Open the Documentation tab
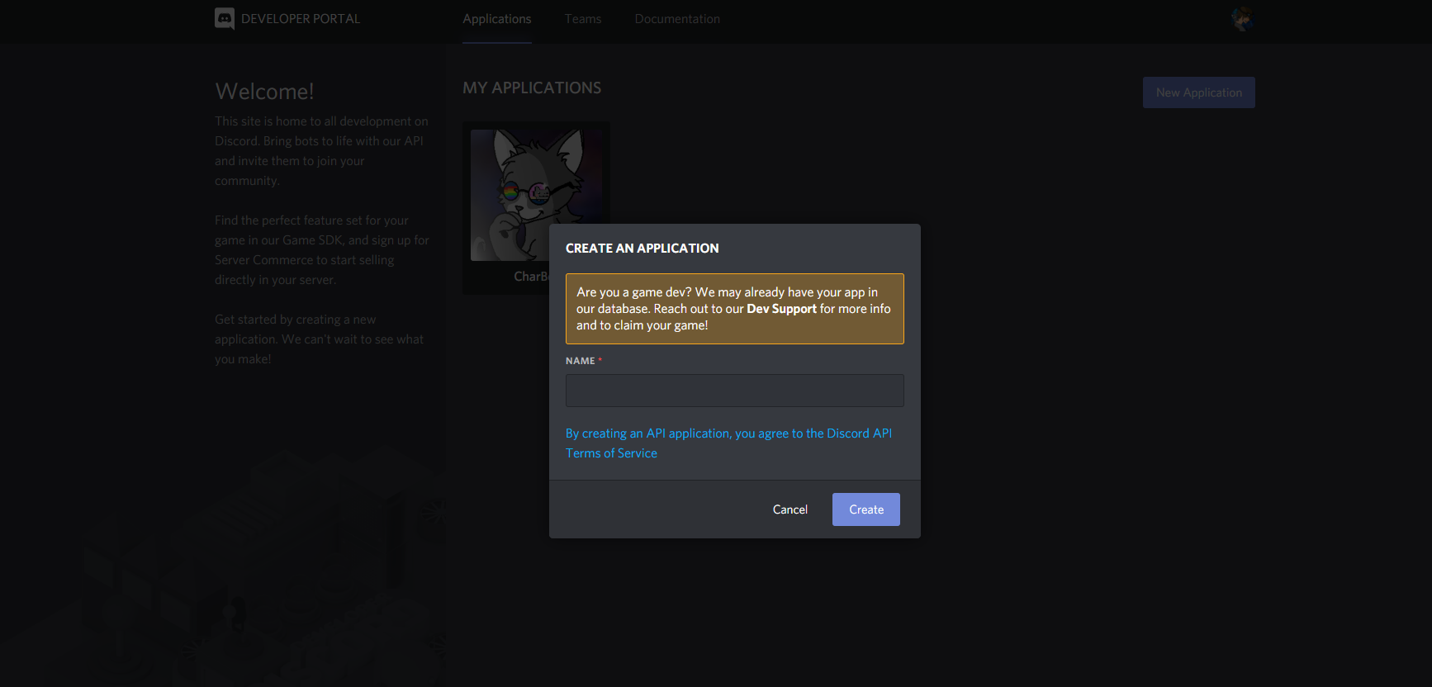The image size is (1432, 687). pyautogui.click(x=677, y=18)
